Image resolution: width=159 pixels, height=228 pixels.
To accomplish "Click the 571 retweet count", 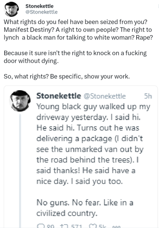I will [x=77, y=226].
